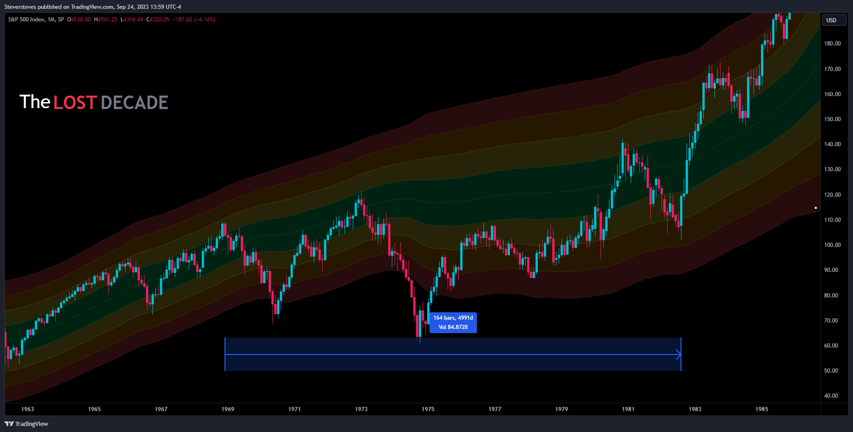This screenshot has height=432, width=853.
Task: Click the 110.00 price scale label
Action: pyautogui.click(x=833, y=220)
